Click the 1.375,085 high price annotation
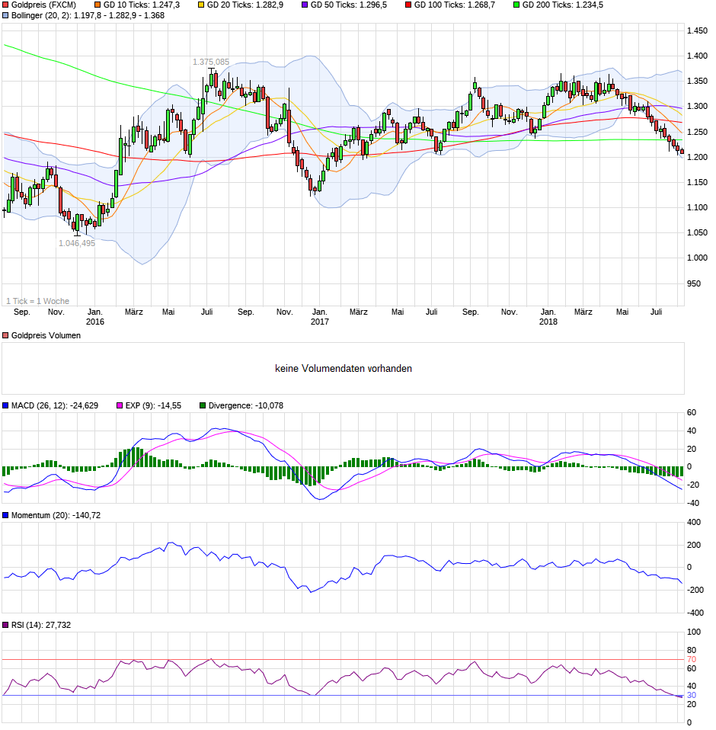716x730 pixels. (x=211, y=62)
